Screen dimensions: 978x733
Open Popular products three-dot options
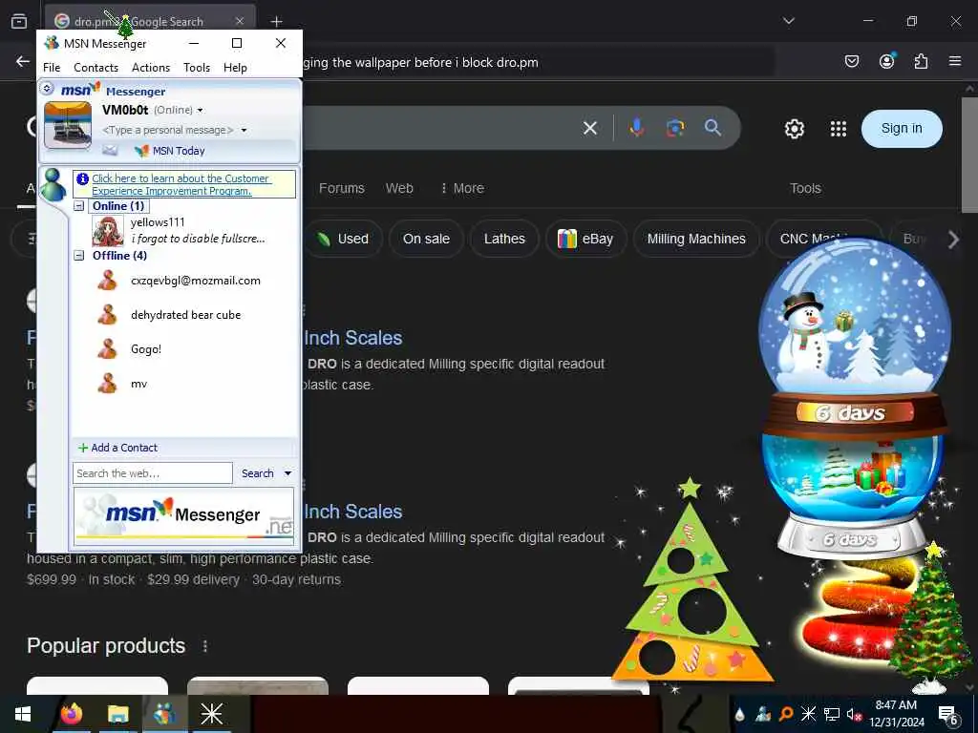click(x=205, y=646)
